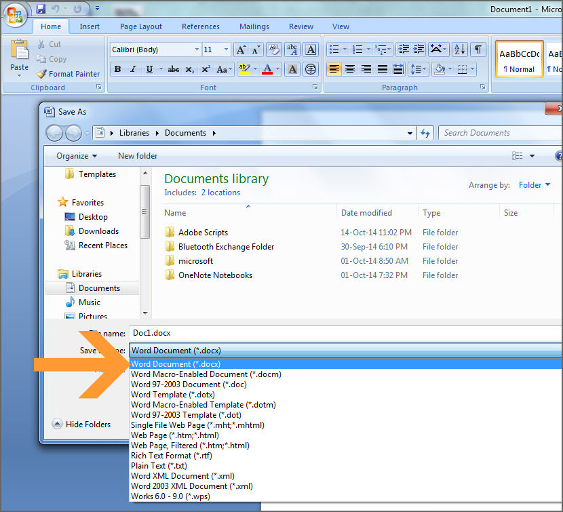
Task: Open the font name dropdown Calibri (Body)
Action: click(197, 50)
